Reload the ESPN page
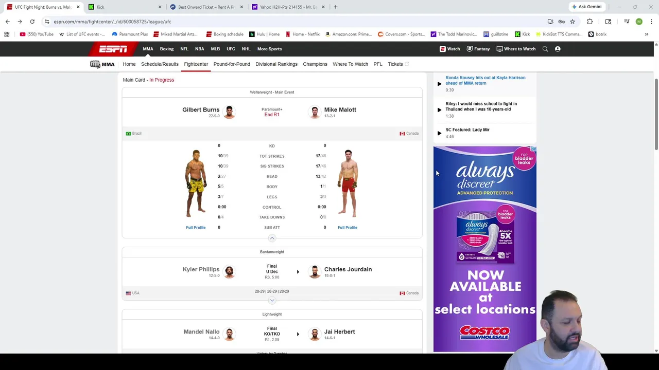The image size is (659, 370). pos(32,22)
